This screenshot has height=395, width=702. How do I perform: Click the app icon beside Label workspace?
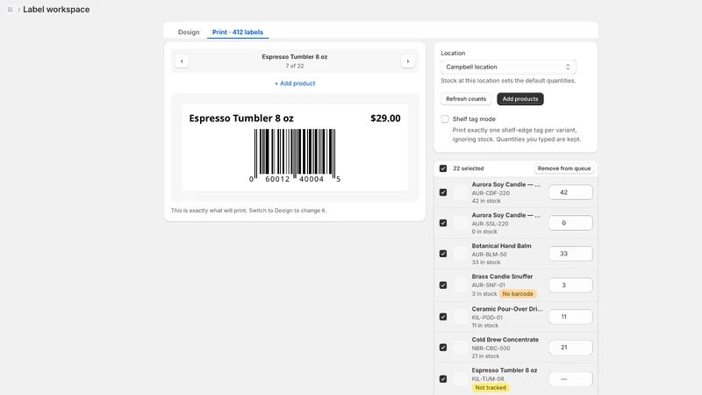10,10
